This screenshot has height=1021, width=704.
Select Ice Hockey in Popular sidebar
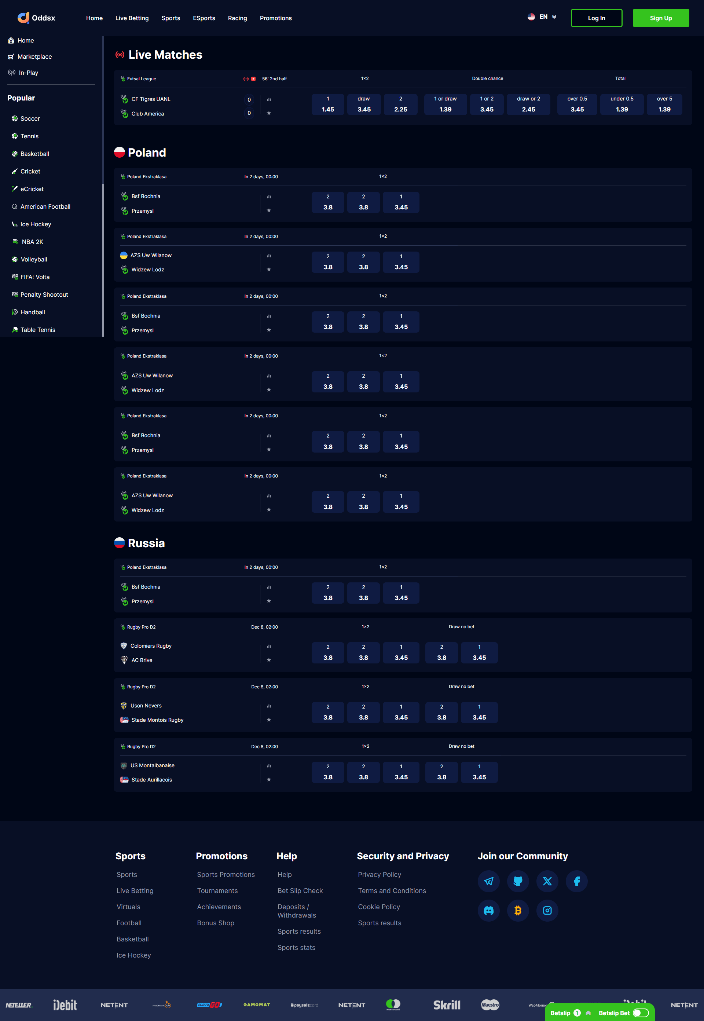click(36, 224)
